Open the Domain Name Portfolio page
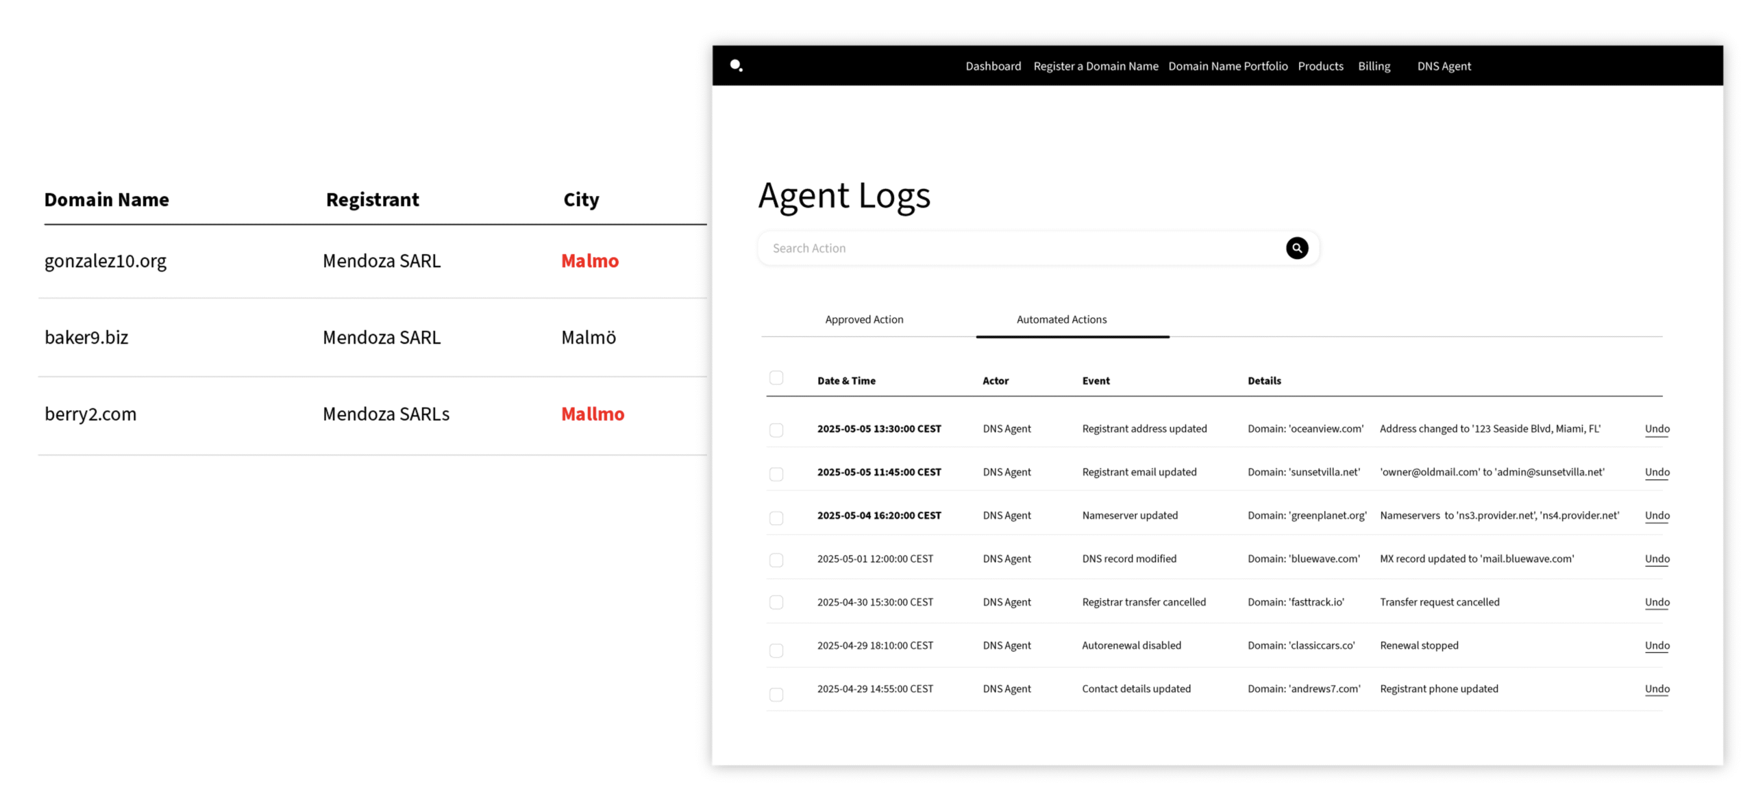 pyautogui.click(x=1227, y=66)
